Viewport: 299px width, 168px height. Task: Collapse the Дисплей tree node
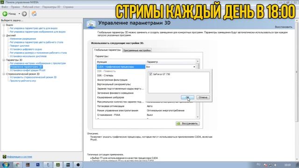pos(4,35)
